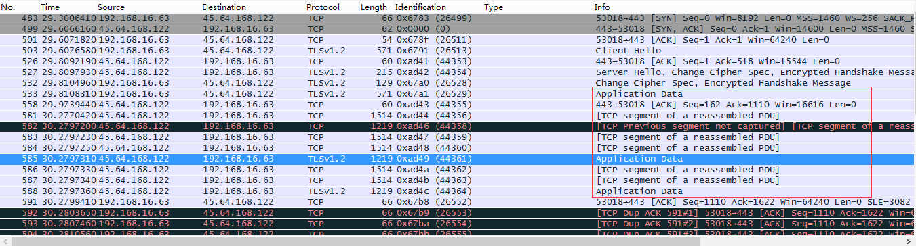Sort by the Length column header
Image resolution: width=916 pixels, height=246 pixels.
point(374,7)
